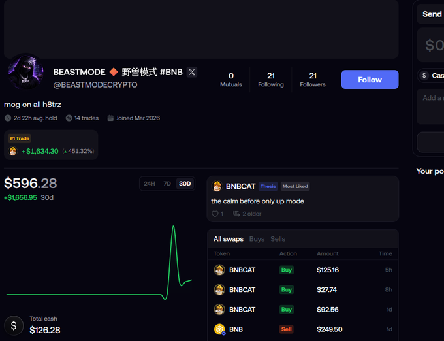Like the BNBCAT thesis with the heart icon
This screenshot has width=444, height=341.
point(215,214)
